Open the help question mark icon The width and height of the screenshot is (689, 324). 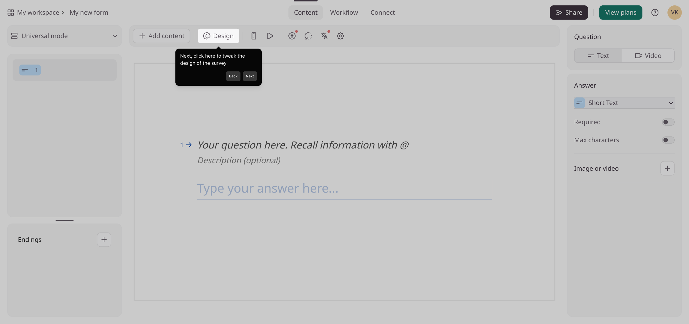[x=655, y=13]
